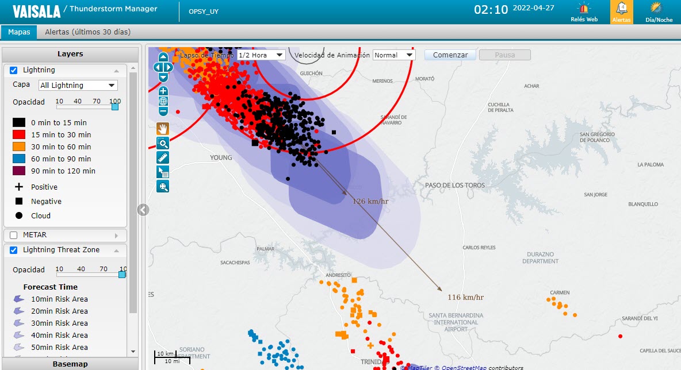Click the Santa Bernardina International Airport label
The image size is (681, 370).
(x=456, y=322)
